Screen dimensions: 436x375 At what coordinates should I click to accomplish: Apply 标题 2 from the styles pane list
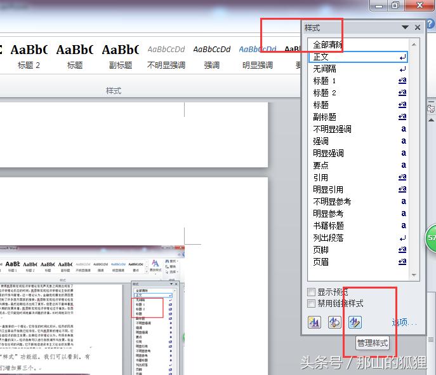tap(358, 93)
